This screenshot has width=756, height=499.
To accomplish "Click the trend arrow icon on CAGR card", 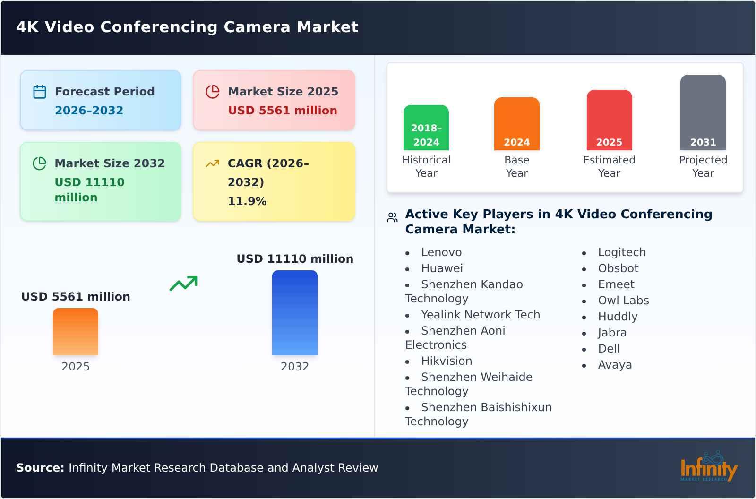I will point(212,163).
